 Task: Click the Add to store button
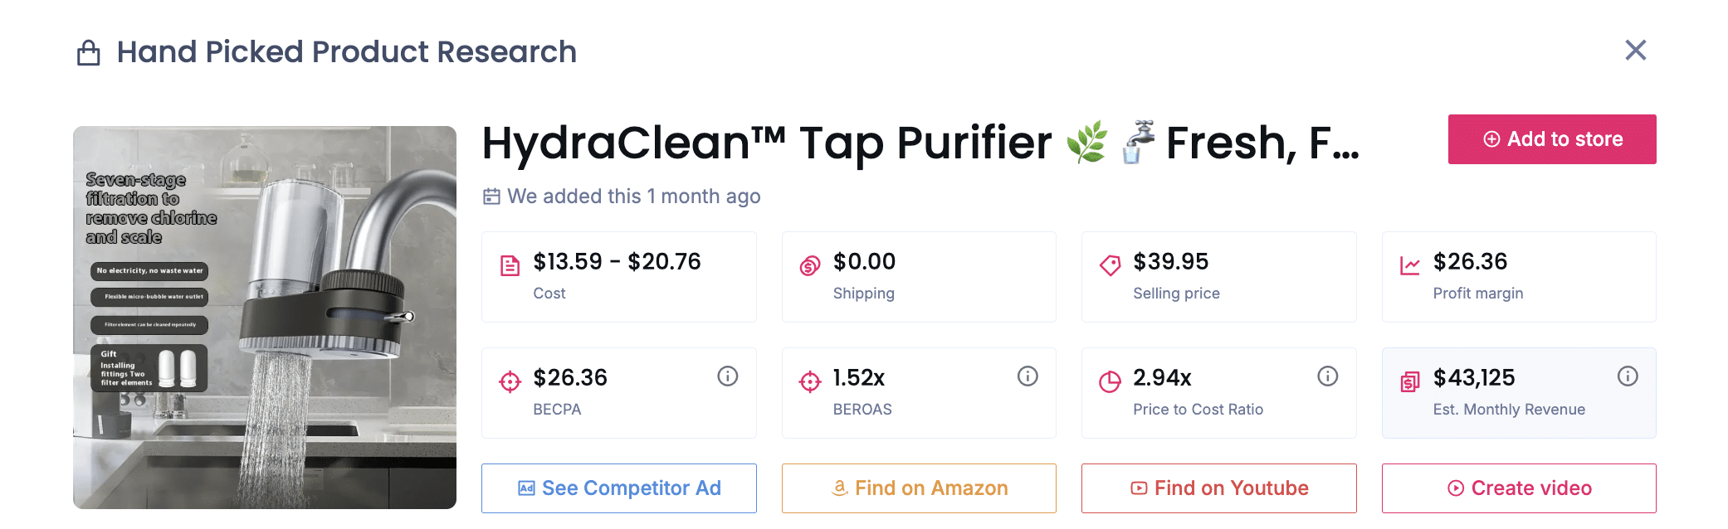(x=1551, y=138)
